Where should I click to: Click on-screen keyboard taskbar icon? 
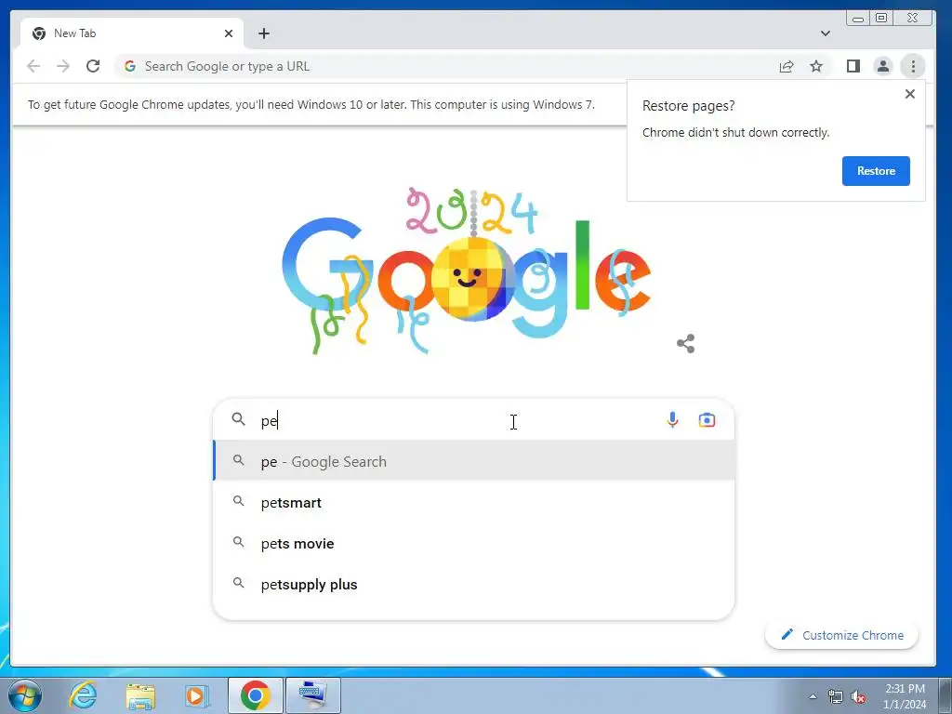point(312,695)
